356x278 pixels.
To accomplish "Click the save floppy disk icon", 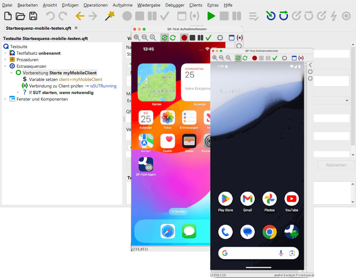I will tap(33, 16).
